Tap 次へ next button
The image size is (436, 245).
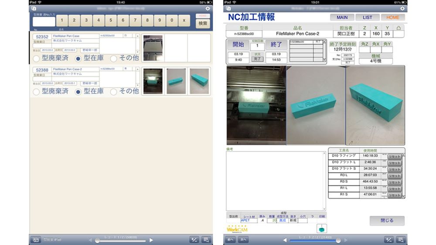click(243, 240)
